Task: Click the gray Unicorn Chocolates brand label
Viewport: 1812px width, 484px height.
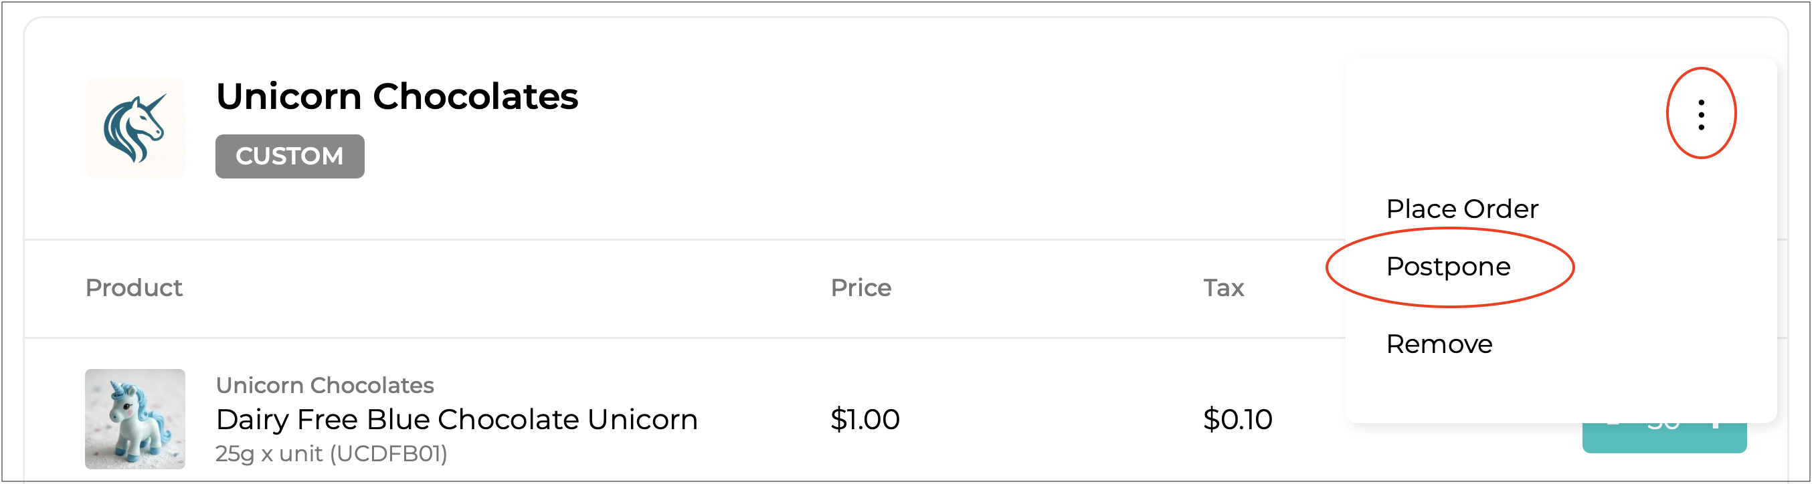Action: tap(325, 385)
